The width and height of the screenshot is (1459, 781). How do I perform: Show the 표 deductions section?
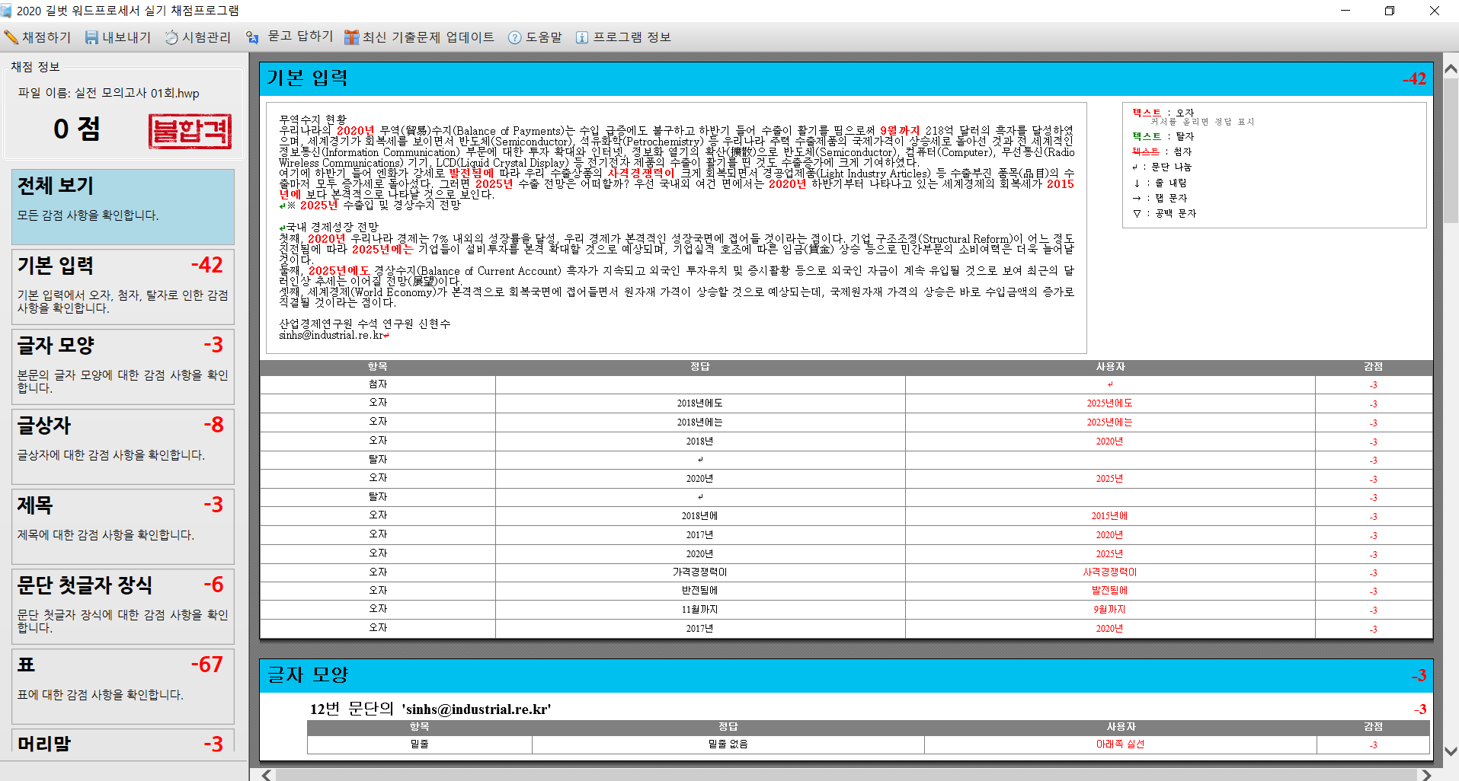tap(123, 686)
